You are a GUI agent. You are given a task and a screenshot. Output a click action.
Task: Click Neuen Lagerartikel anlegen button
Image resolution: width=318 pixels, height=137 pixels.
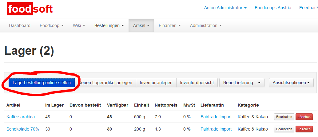point(106,83)
